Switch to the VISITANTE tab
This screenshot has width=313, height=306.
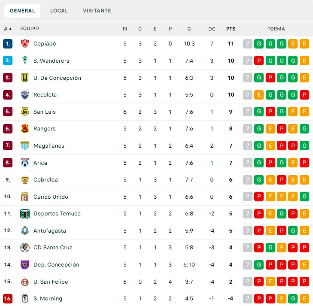point(97,11)
